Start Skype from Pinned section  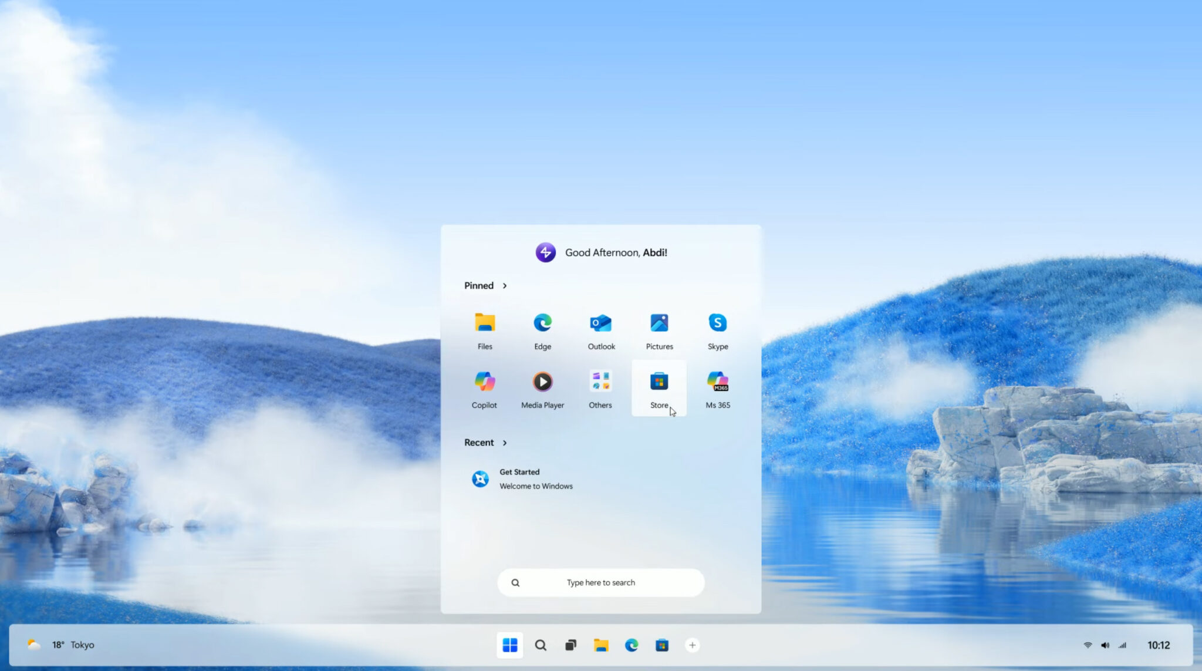click(x=717, y=331)
